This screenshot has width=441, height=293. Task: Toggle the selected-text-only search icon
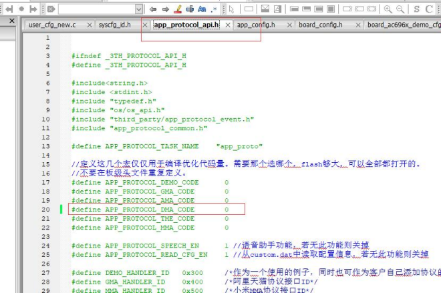click(x=190, y=9)
